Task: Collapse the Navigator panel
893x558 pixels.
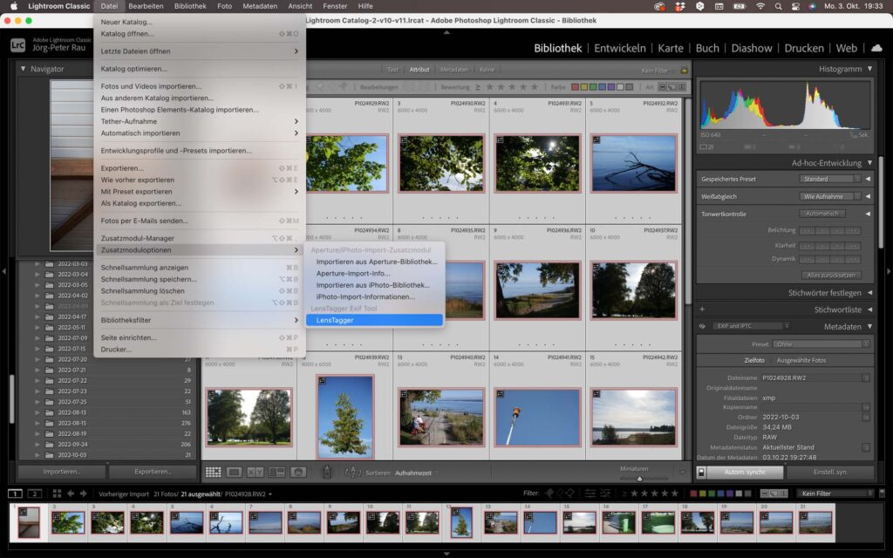Action: click(24, 69)
